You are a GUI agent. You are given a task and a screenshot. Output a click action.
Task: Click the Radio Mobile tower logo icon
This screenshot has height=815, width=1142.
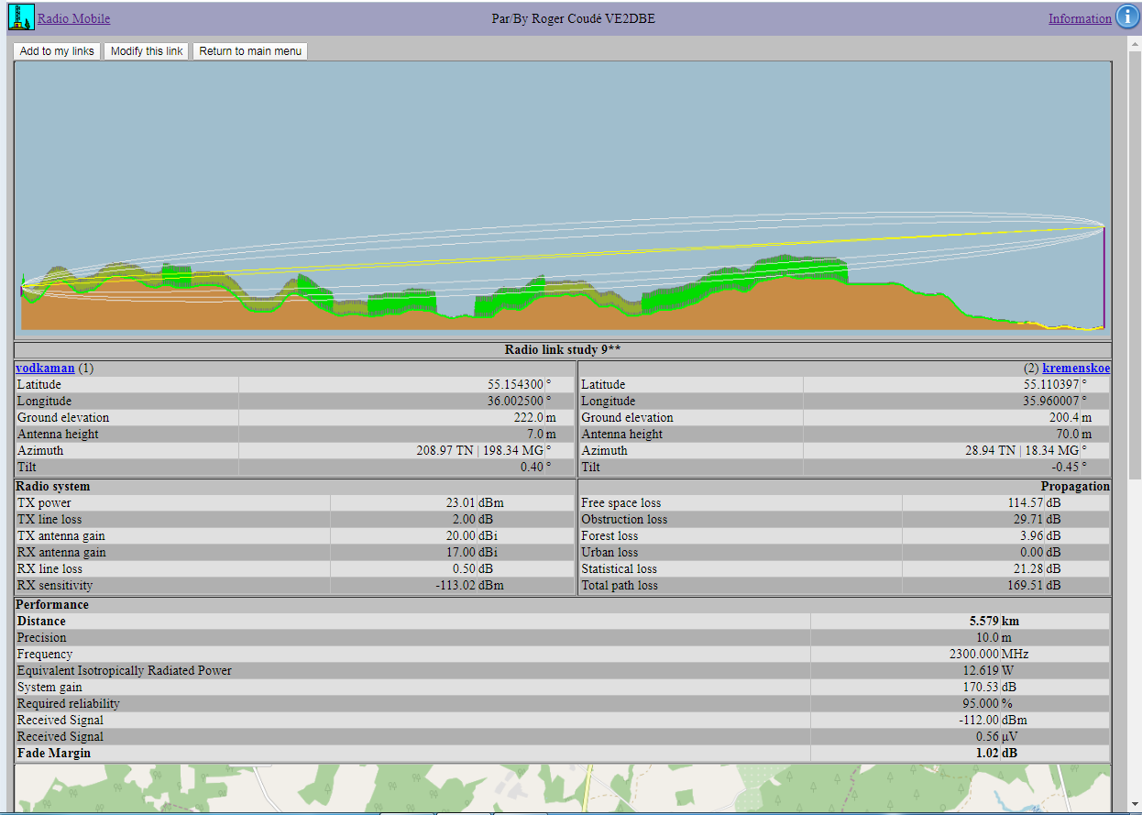click(x=20, y=17)
